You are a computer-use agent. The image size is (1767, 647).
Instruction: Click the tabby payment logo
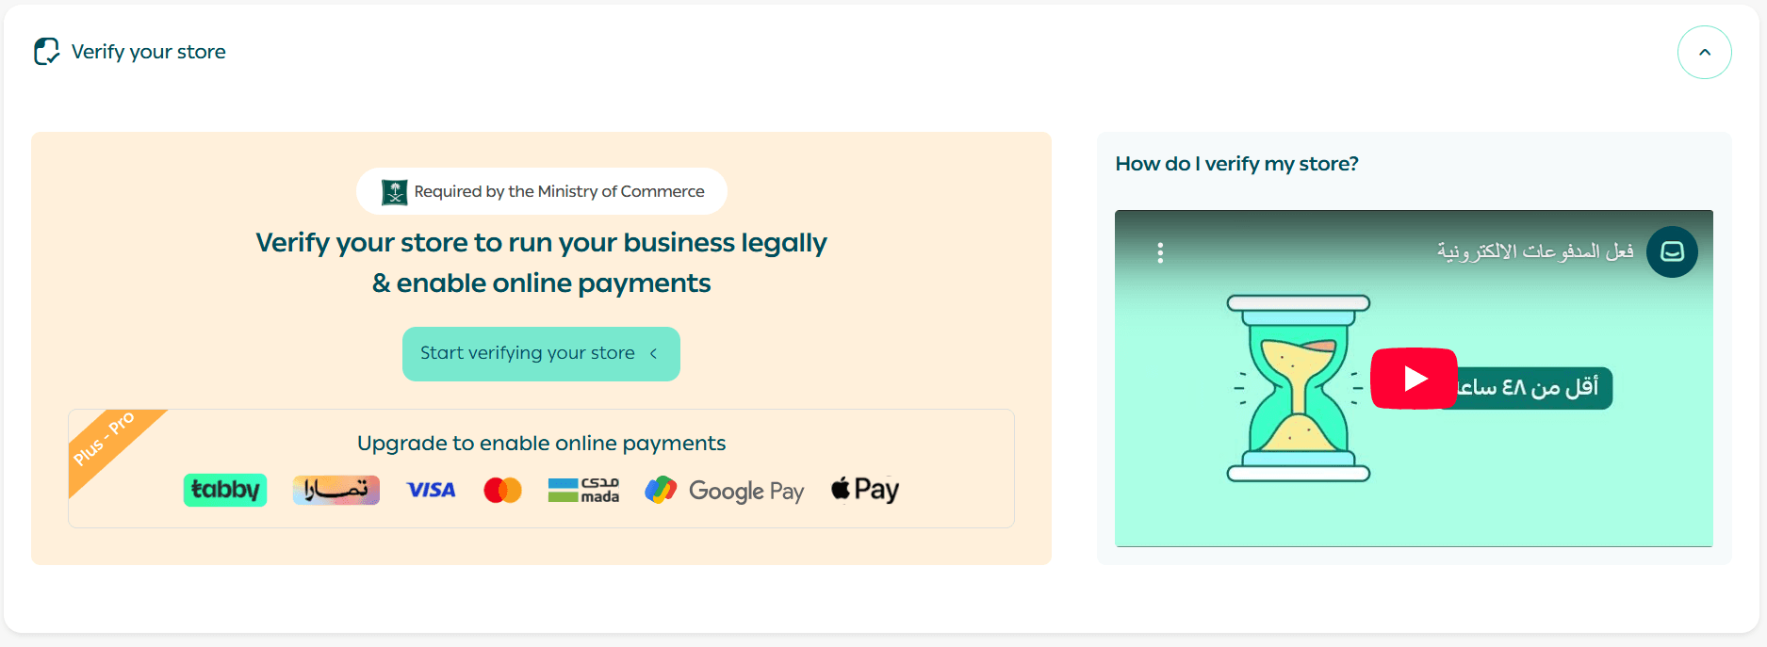coord(225,490)
